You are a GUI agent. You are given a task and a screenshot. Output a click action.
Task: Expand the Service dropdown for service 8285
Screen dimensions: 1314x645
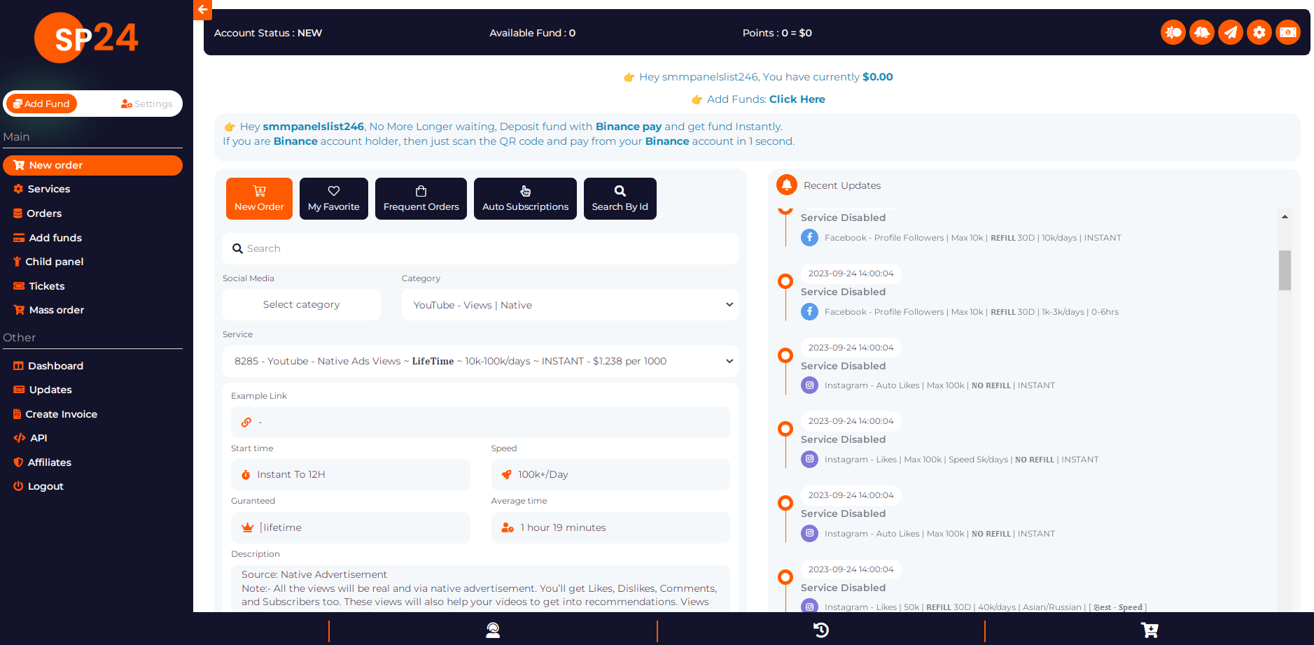pos(480,361)
